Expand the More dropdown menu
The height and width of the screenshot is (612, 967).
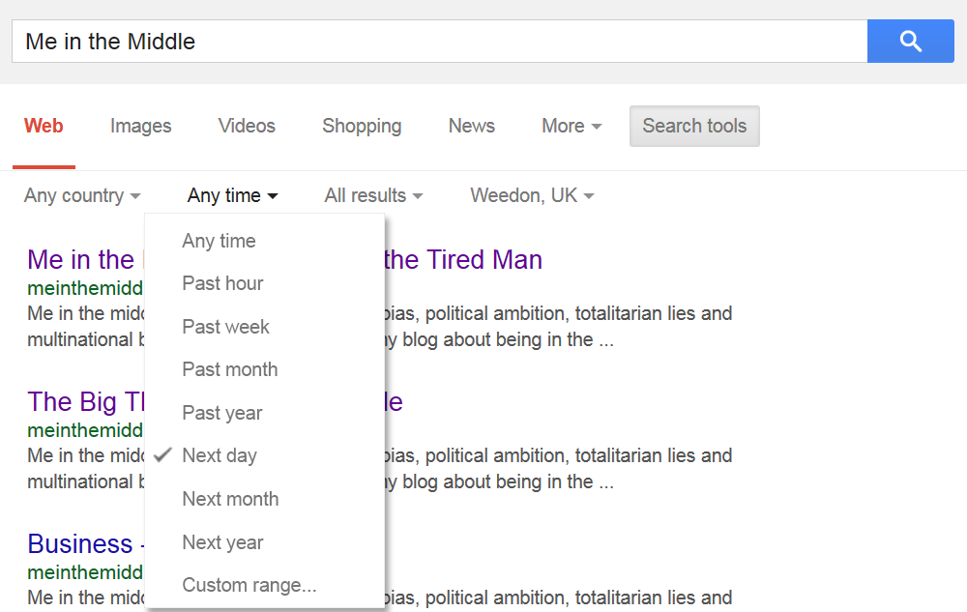(571, 126)
